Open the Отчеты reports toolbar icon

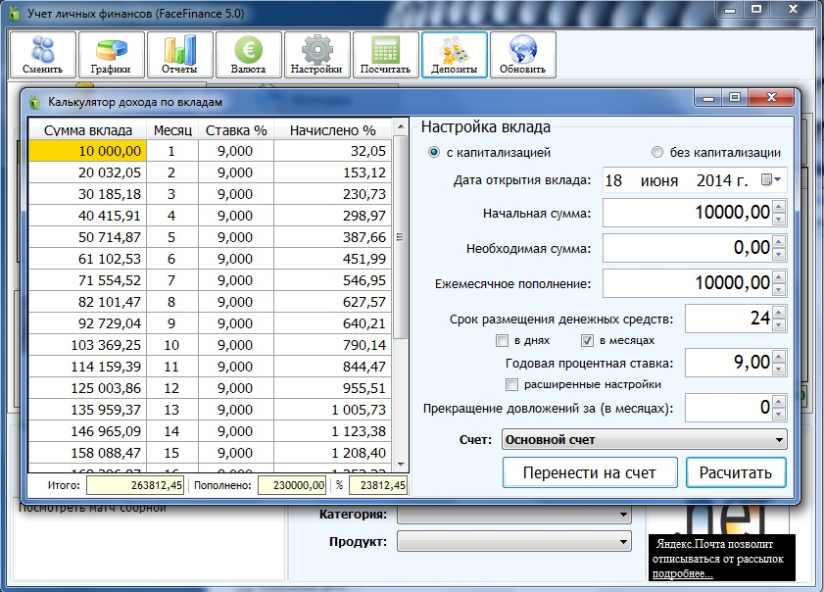[179, 55]
